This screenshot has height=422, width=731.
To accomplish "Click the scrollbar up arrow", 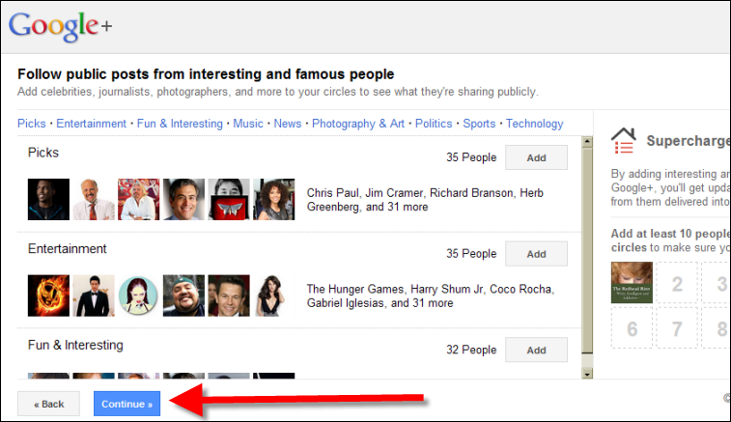I will [586, 142].
